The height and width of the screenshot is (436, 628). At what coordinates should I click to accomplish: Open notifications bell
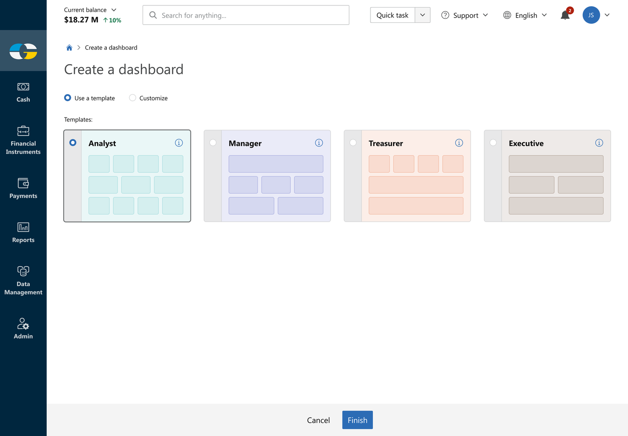pos(565,15)
